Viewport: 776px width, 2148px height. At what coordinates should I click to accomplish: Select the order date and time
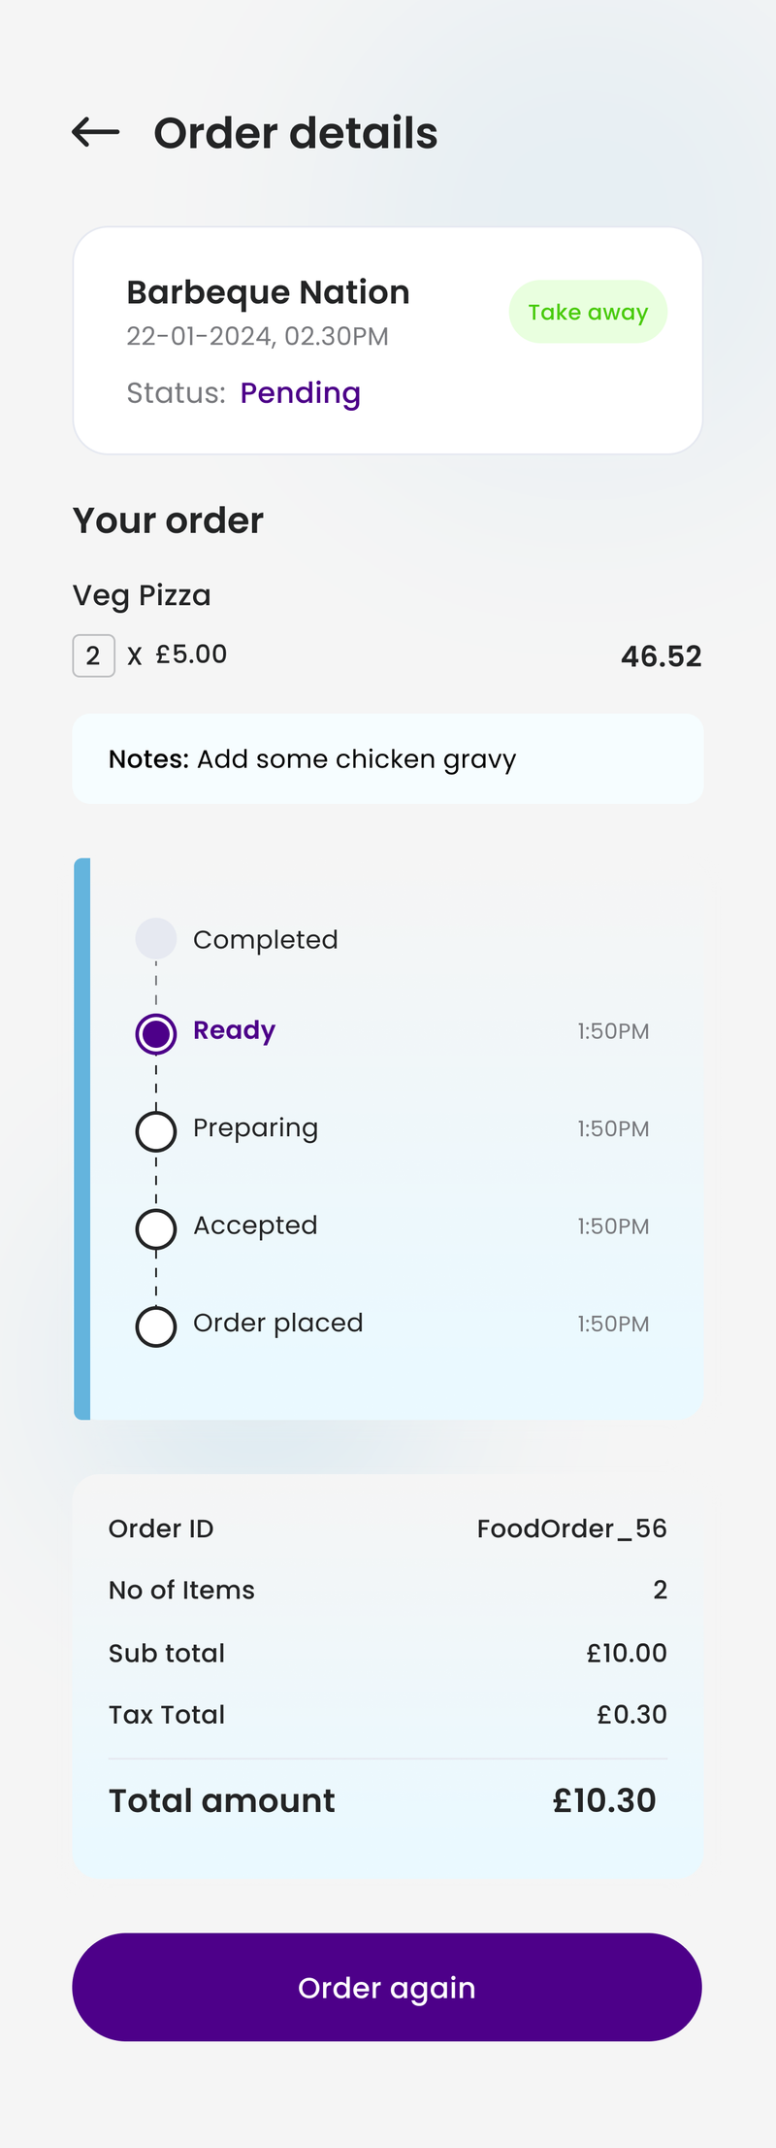(257, 336)
